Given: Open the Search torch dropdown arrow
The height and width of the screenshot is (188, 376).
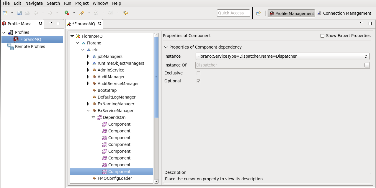Looking at the screenshot, I should pyautogui.click(x=89, y=13).
